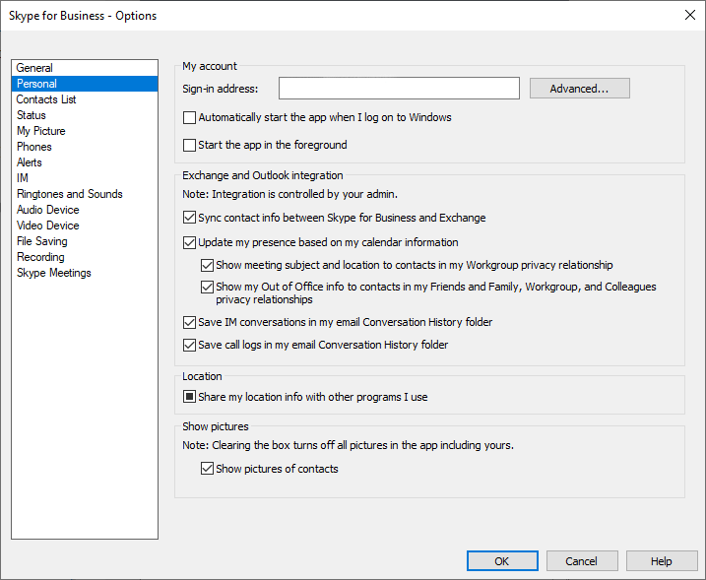The width and height of the screenshot is (706, 580).
Task: Select Contacts List in the sidebar
Action: click(x=46, y=99)
